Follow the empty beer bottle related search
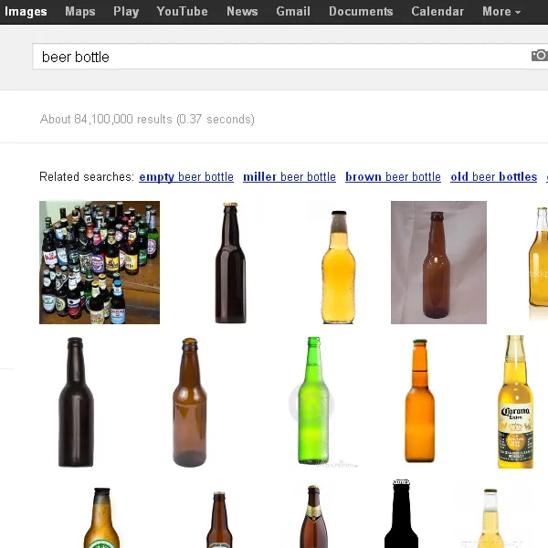Viewport: 548px width, 548px height. point(186,177)
